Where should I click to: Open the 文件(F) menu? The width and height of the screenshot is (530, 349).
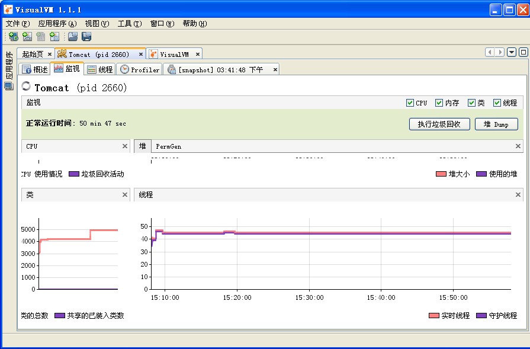click(18, 24)
